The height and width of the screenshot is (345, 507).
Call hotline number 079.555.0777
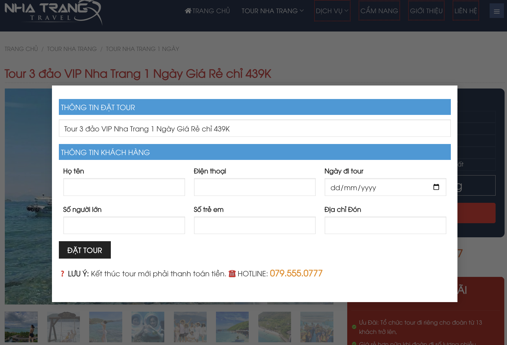tap(296, 273)
